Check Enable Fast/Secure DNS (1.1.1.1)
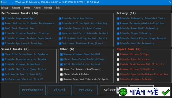172x98 pixels. [x=118, y=64]
